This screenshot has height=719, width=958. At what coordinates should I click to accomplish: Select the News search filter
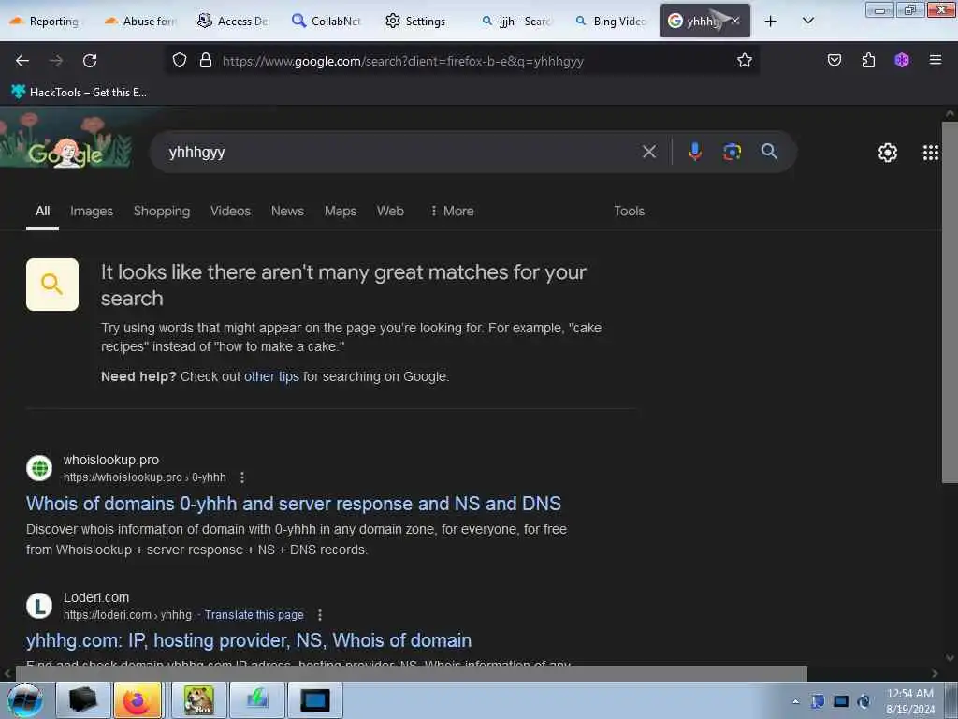tap(287, 211)
